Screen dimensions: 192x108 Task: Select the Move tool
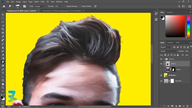(x=3, y=15)
